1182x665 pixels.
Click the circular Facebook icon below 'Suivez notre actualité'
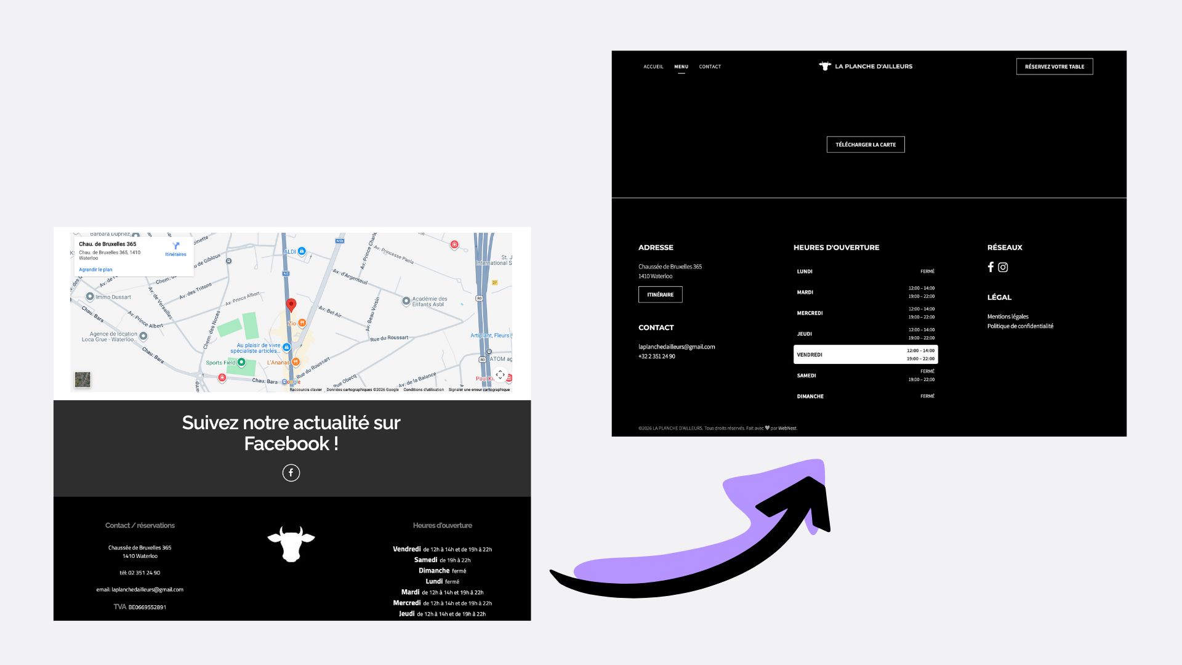[291, 472]
